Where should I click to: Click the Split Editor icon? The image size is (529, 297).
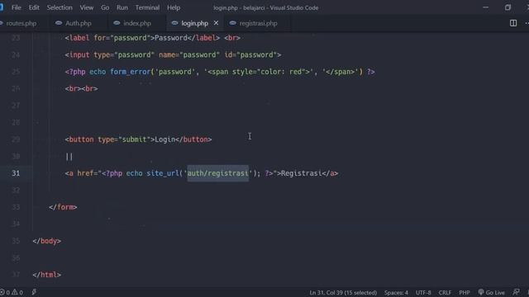point(513,23)
